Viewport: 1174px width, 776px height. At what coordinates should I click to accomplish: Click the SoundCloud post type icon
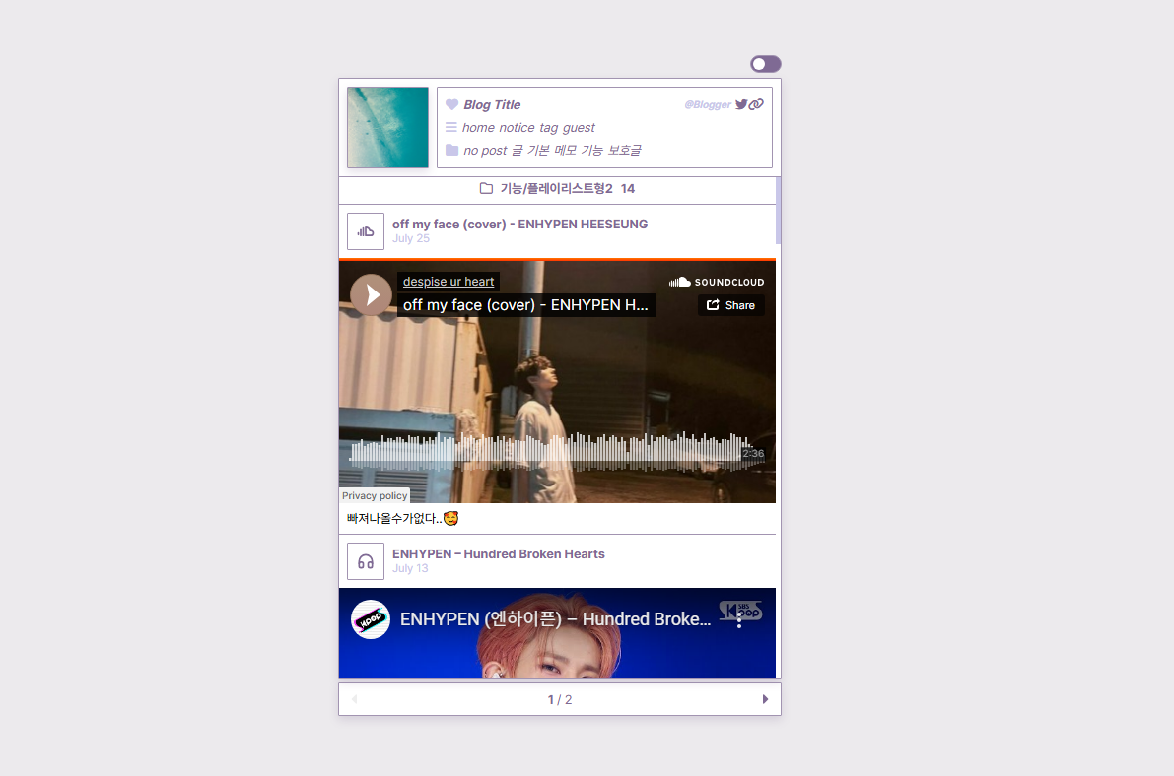pos(366,231)
